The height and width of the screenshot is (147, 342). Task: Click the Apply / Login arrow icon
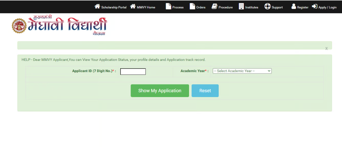pyautogui.click(x=315, y=7)
